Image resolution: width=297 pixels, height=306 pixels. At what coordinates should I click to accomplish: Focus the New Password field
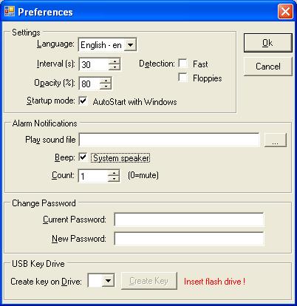pos(189,239)
